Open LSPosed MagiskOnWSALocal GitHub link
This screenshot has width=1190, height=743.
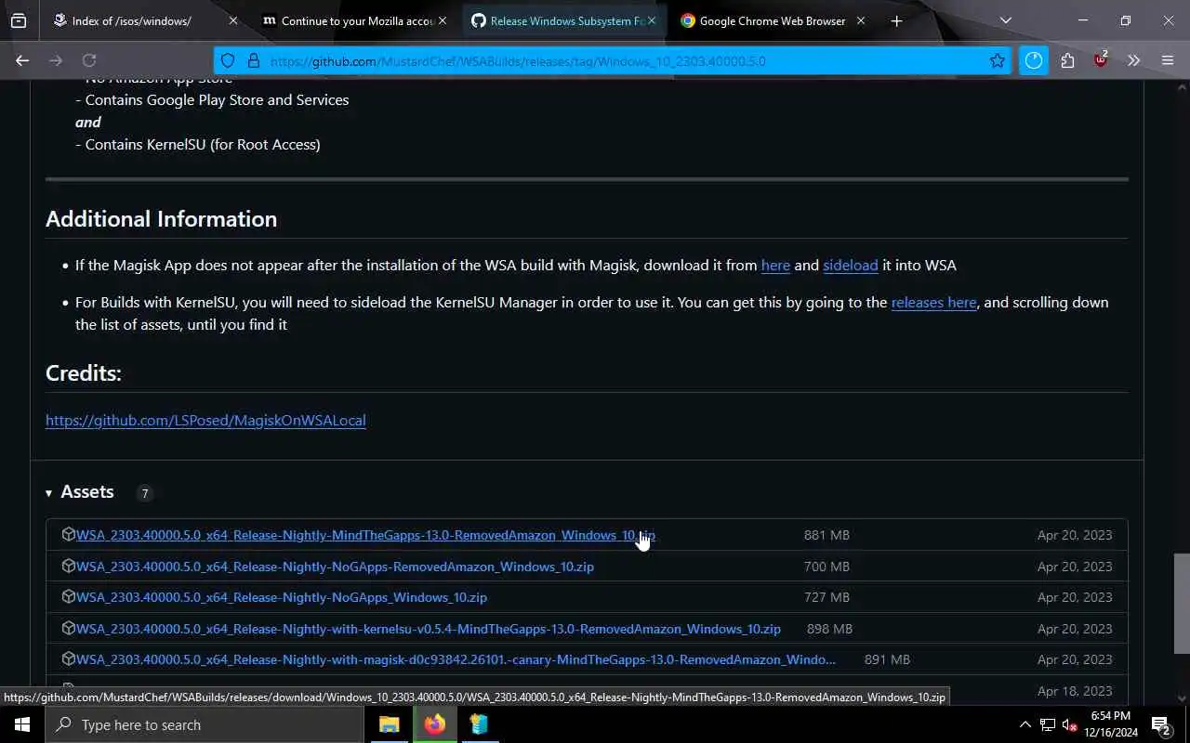205,421
